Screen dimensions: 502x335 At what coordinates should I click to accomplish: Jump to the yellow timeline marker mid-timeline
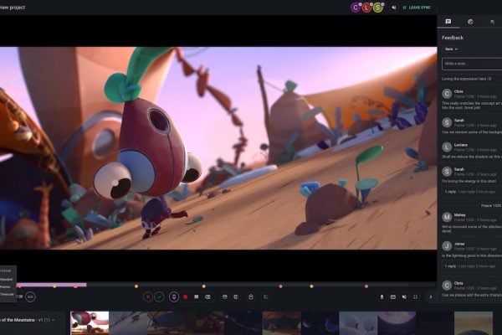[x=204, y=286]
